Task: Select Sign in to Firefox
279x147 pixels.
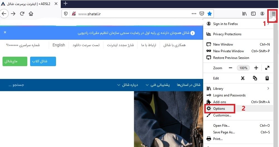Action: coord(238,24)
